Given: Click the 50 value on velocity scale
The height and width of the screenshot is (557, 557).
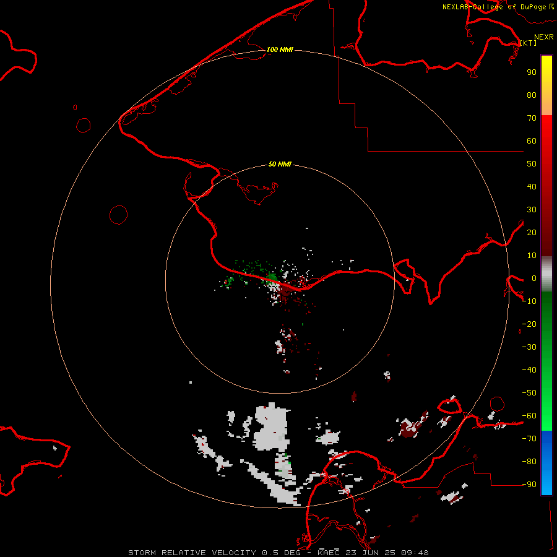Looking at the screenshot, I should click(532, 164).
